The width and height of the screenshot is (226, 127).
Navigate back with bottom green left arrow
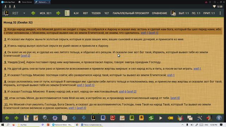[7, 118]
